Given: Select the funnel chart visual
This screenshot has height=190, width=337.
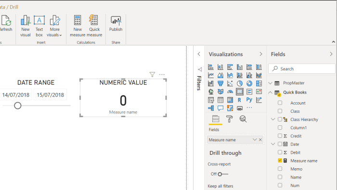Looking at the screenshot, I should click(x=220, y=83).
